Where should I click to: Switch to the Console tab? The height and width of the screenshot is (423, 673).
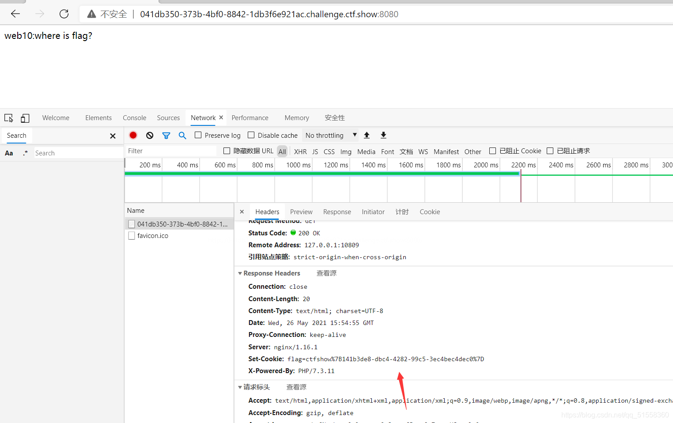134,118
